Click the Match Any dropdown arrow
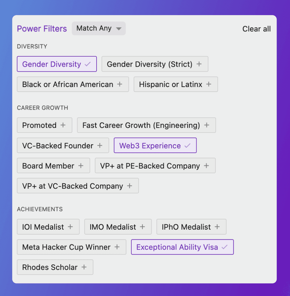Screen dimensions: 290x296 click(118, 29)
